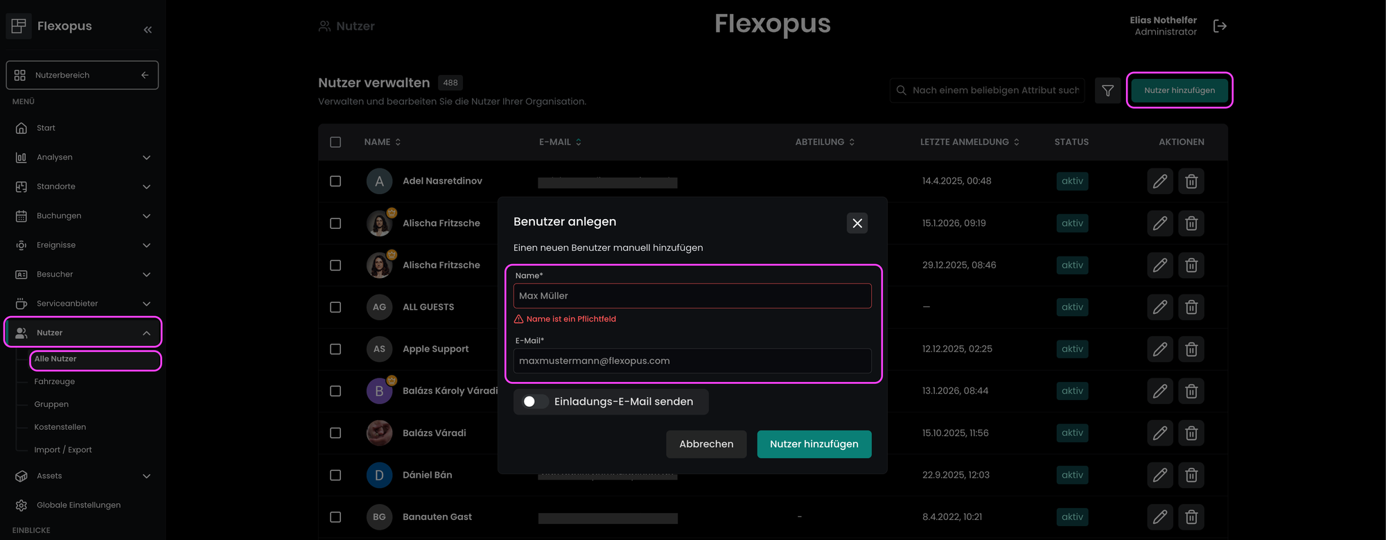
Task: Confirm with Nutzer hinzufügen in dialog
Action: (814, 444)
